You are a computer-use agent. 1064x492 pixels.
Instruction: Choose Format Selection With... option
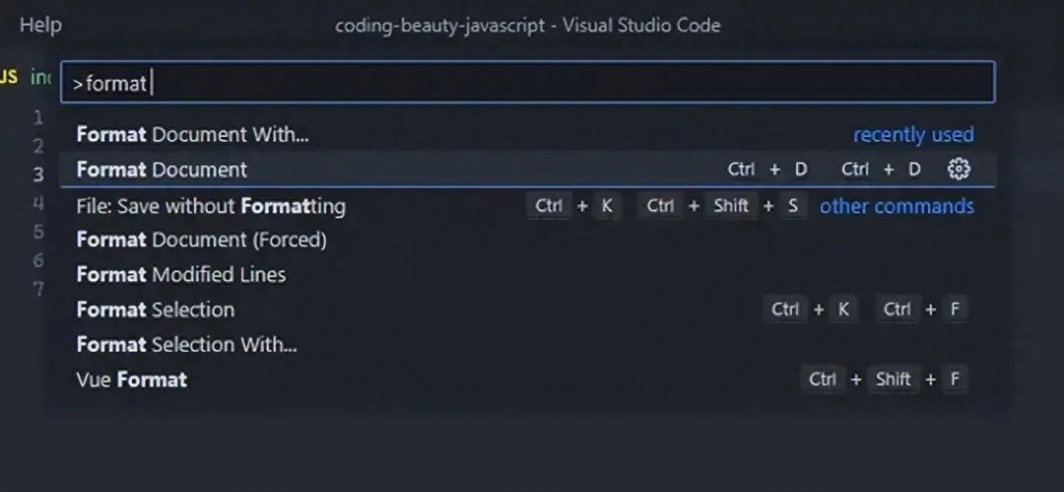tap(186, 344)
